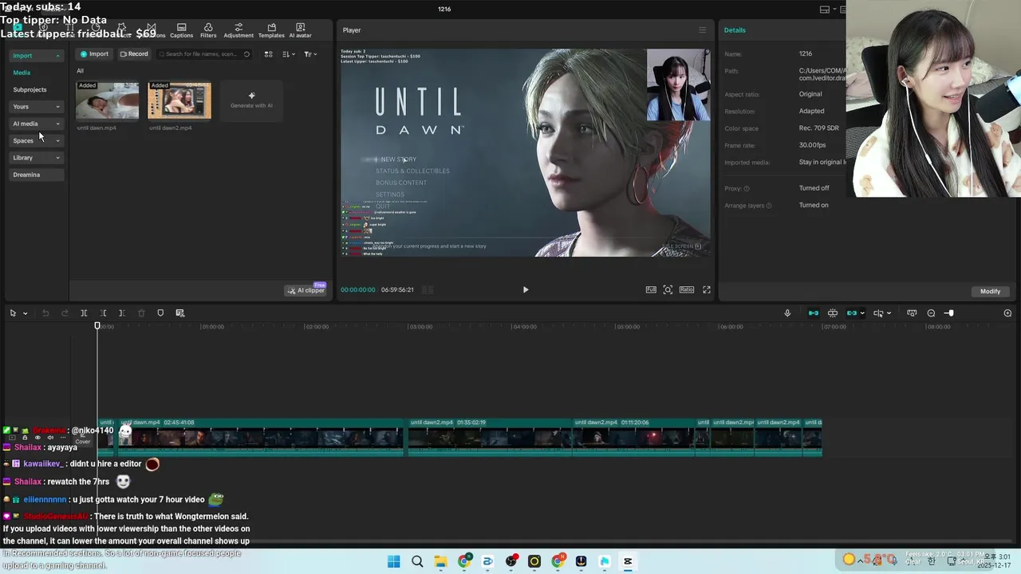Toggle main track magnet
The height and width of the screenshot is (574, 1021).
click(813, 313)
